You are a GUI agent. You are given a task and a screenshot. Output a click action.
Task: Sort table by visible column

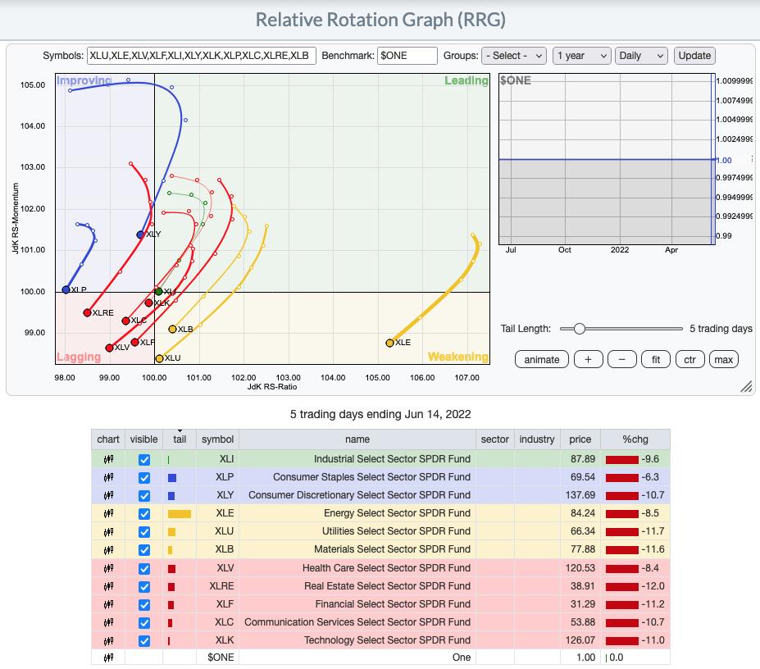click(144, 439)
